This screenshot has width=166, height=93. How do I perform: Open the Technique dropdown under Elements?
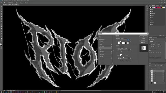[x=122, y=47]
